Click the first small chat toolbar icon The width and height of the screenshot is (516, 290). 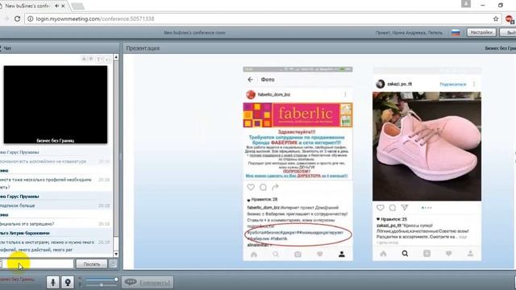click(84, 59)
